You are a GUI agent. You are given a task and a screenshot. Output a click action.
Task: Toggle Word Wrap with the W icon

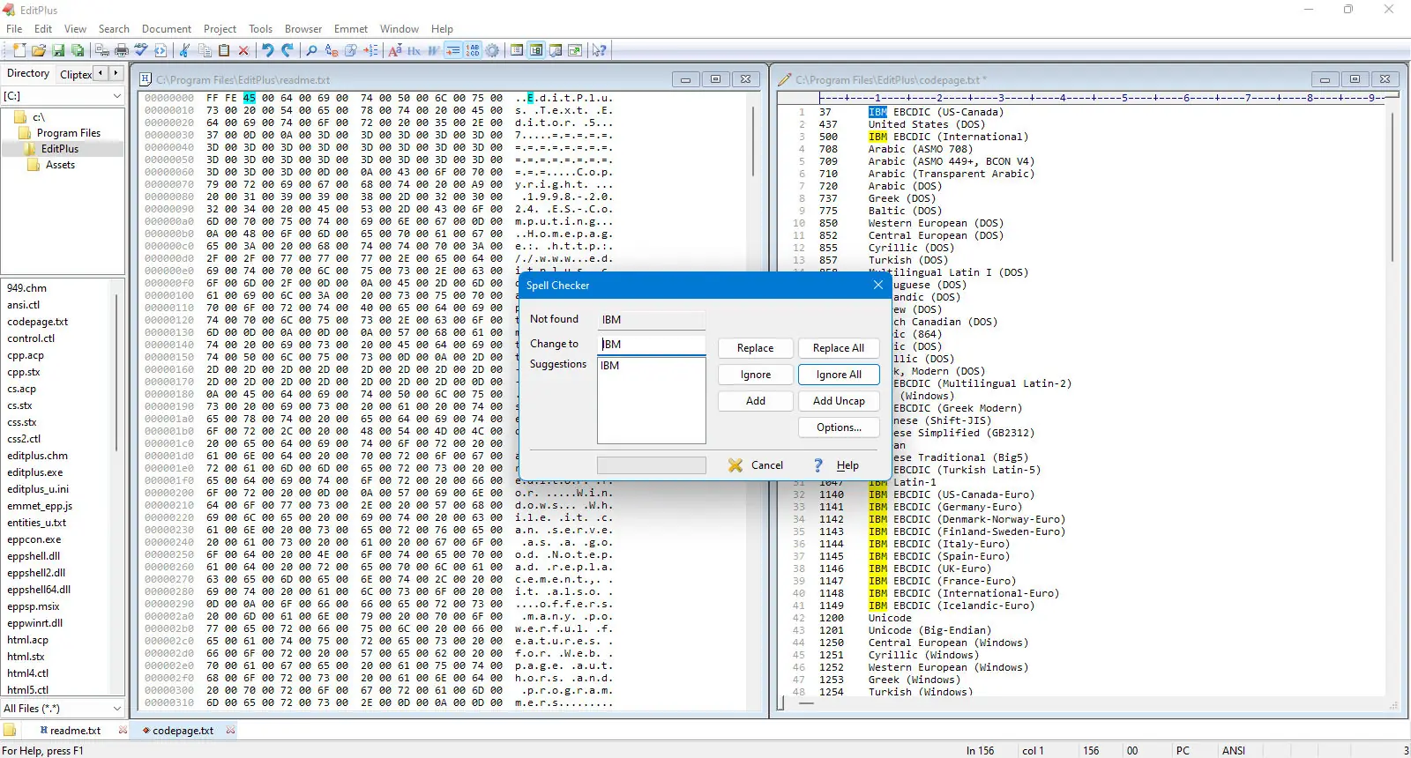[433, 50]
